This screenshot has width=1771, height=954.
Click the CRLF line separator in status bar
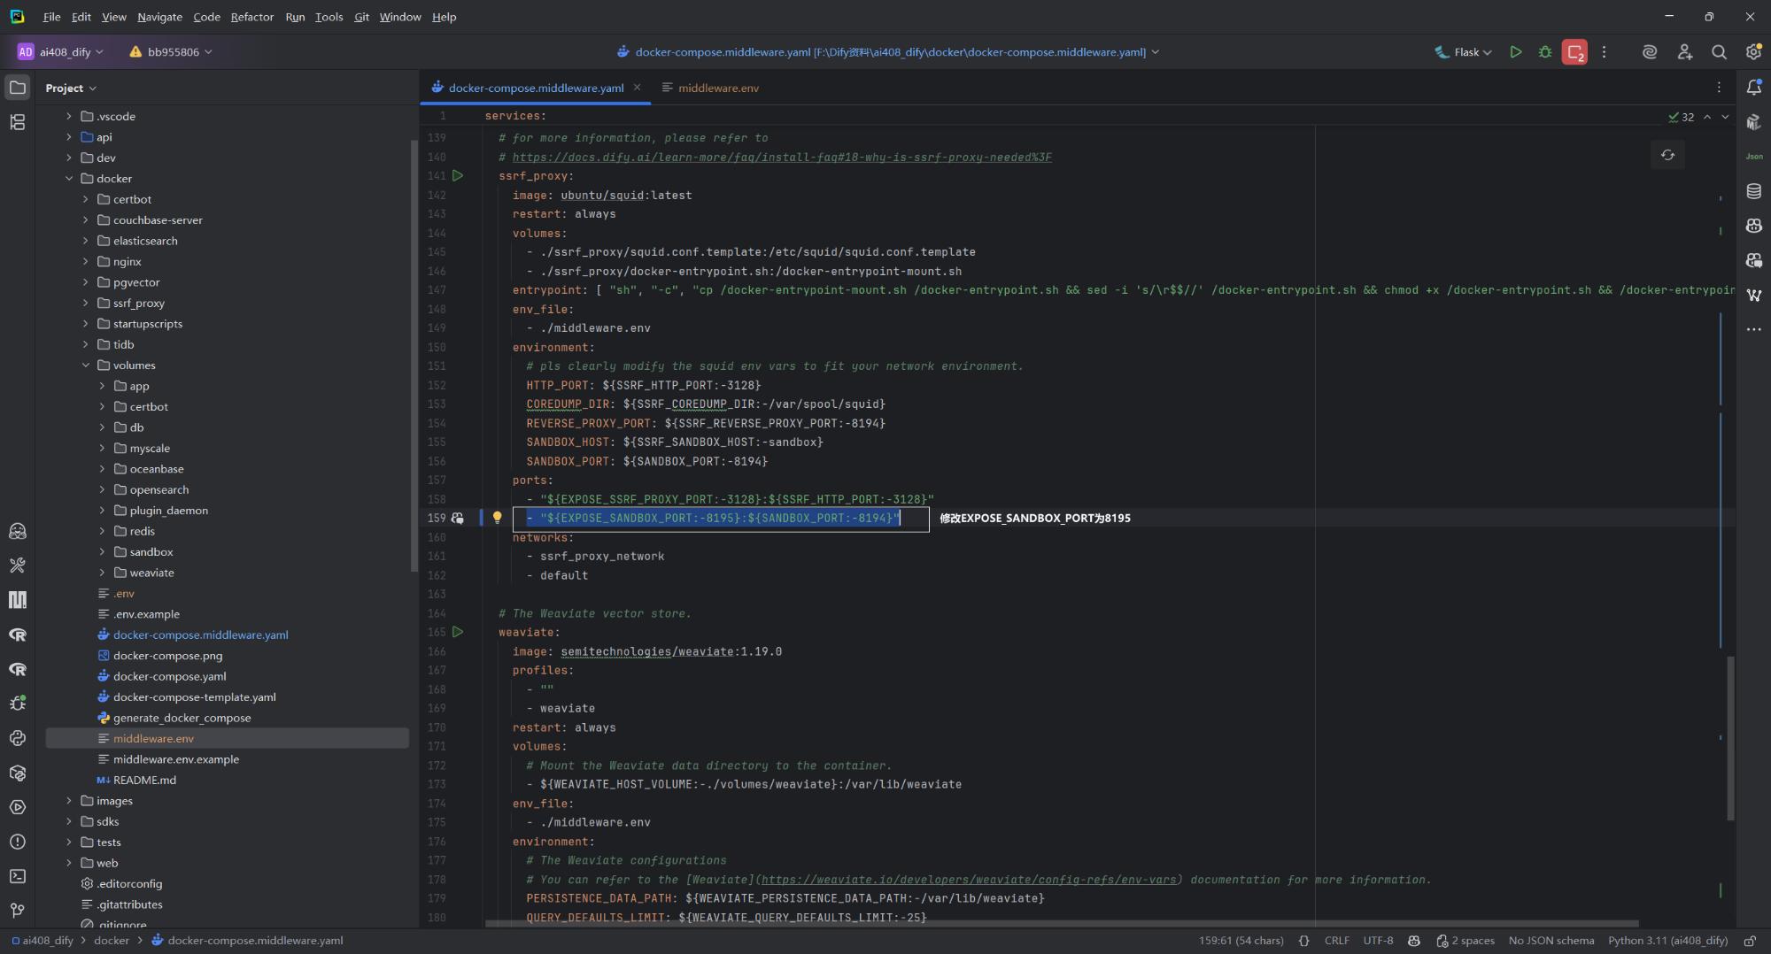(x=1336, y=941)
